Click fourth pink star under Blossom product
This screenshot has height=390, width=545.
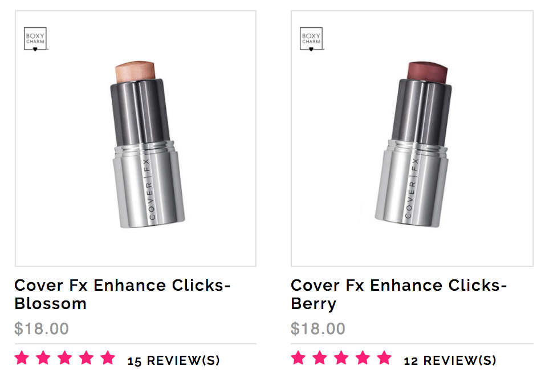point(87,358)
